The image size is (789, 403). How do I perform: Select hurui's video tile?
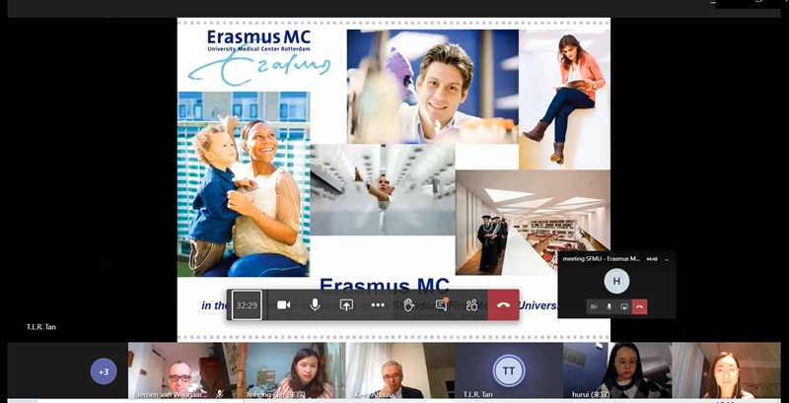coord(616,370)
